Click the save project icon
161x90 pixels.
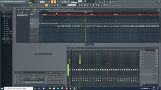tap(110, 2)
